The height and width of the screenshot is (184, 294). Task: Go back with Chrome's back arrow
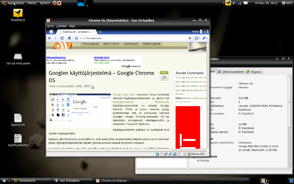click(50, 38)
